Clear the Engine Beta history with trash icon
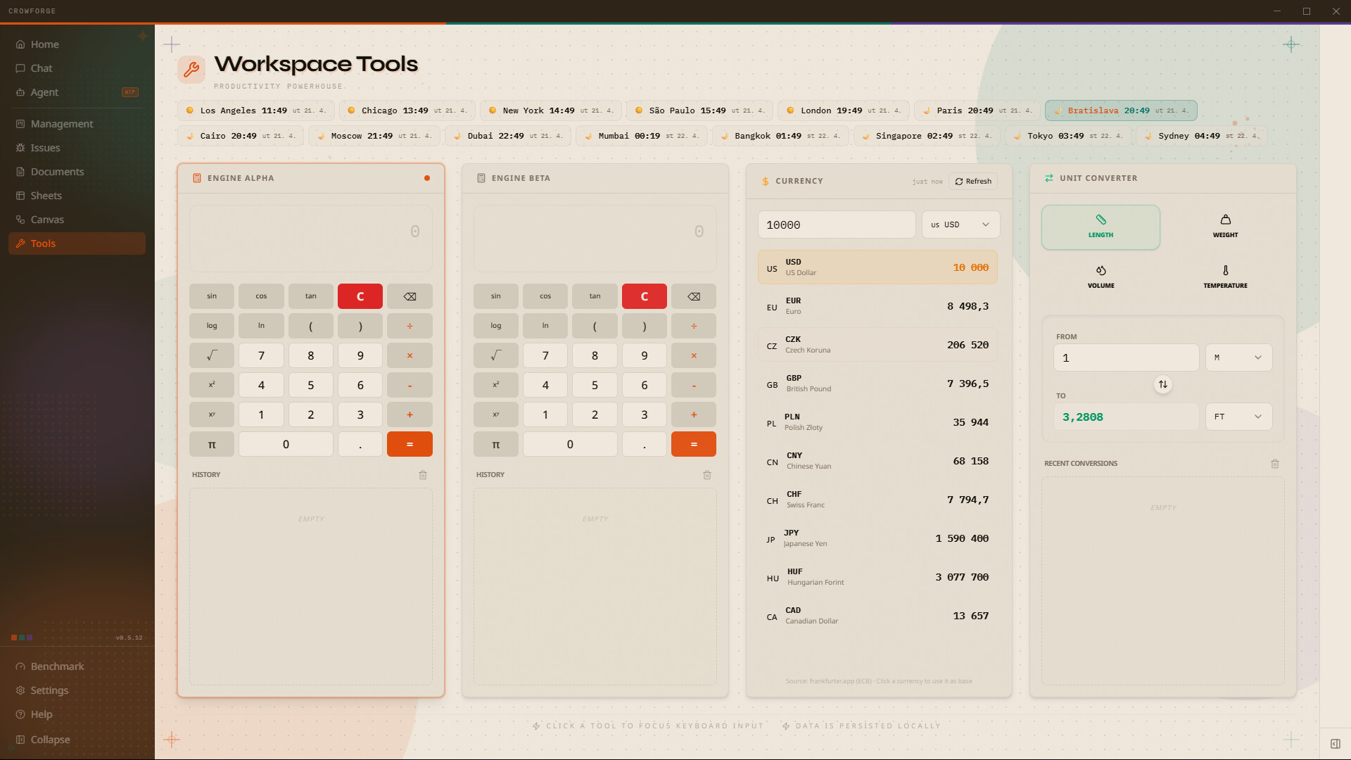Viewport: 1351px width, 760px height. click(707, 475)
